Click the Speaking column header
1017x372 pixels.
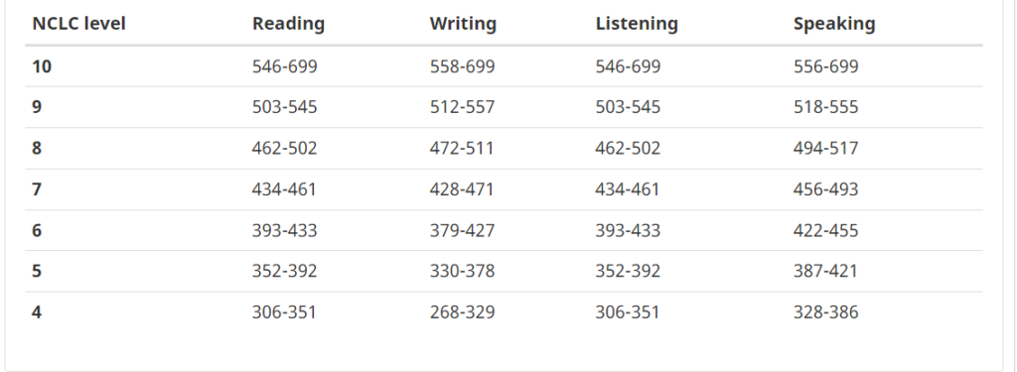(x=834, y=24)
